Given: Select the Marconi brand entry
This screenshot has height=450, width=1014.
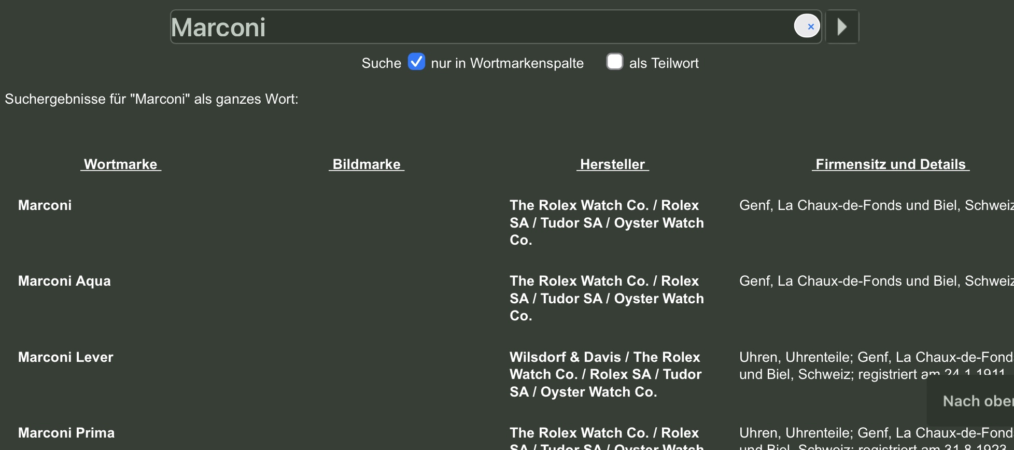Looking at the screenshot, I should (x=45, y=205).
